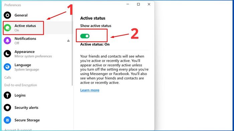The height and width of the screenshot is (131, 234).
Task: Turn off the Show active status switch
Action: tap(85, 36)
